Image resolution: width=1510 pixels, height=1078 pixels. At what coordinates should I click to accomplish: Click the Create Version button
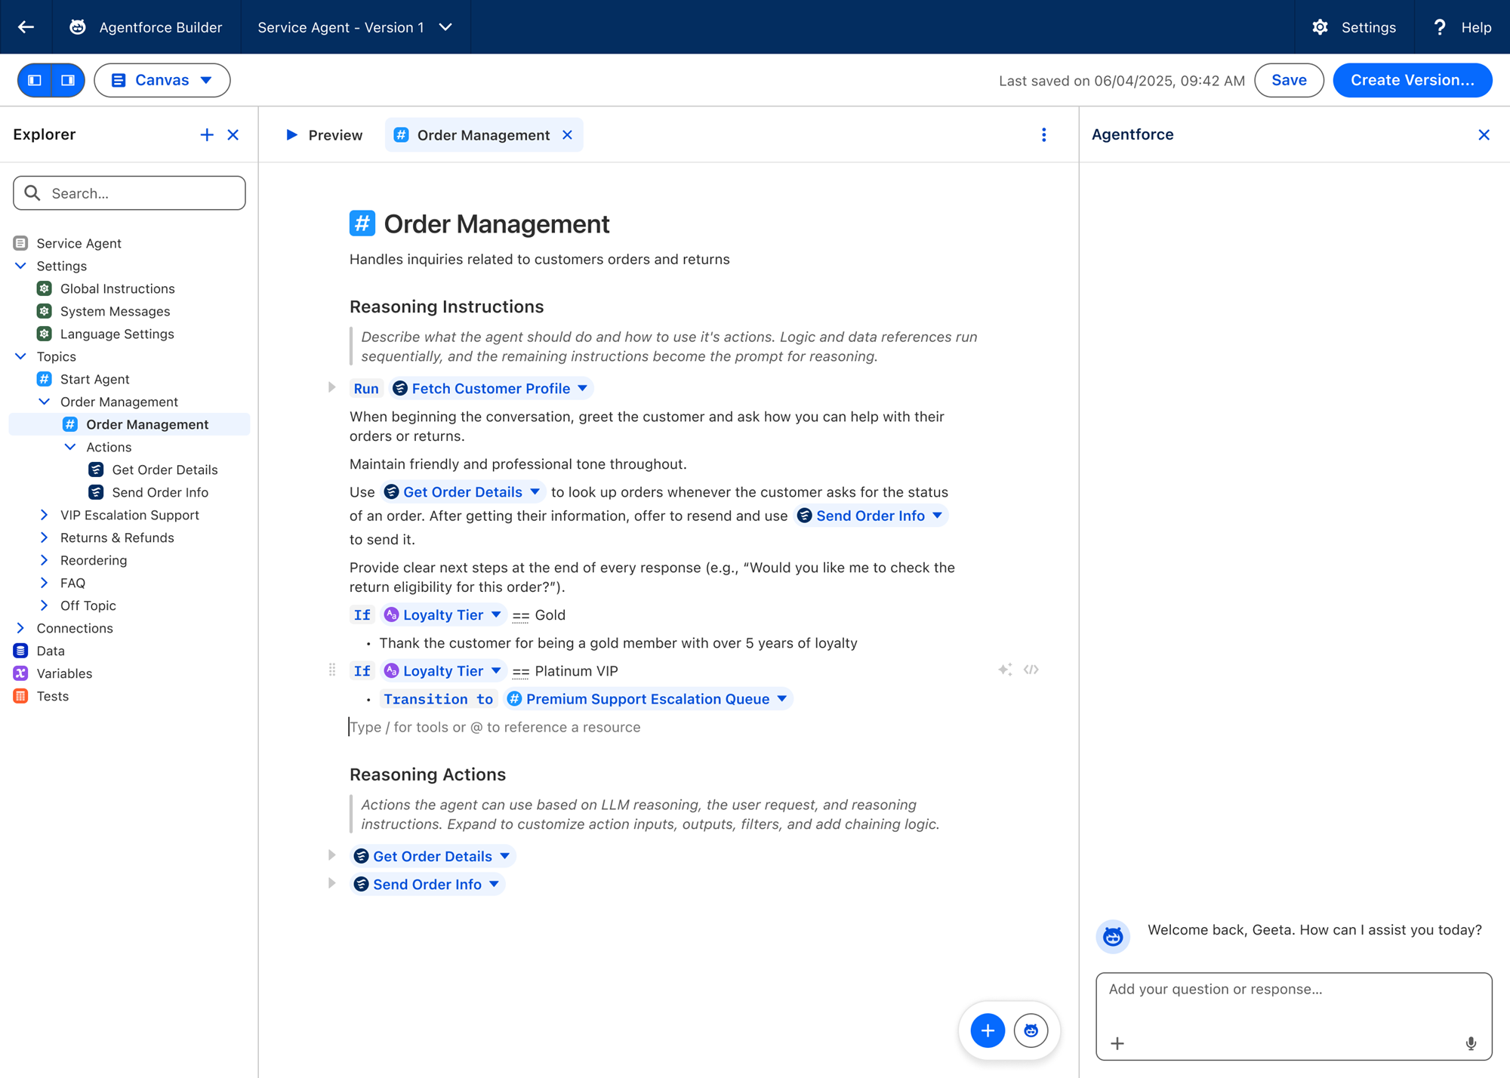point(1412,80)
